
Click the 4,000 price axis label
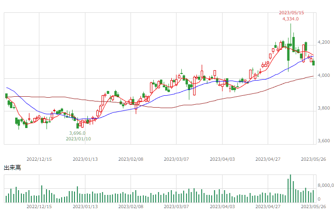click(324, 75)
